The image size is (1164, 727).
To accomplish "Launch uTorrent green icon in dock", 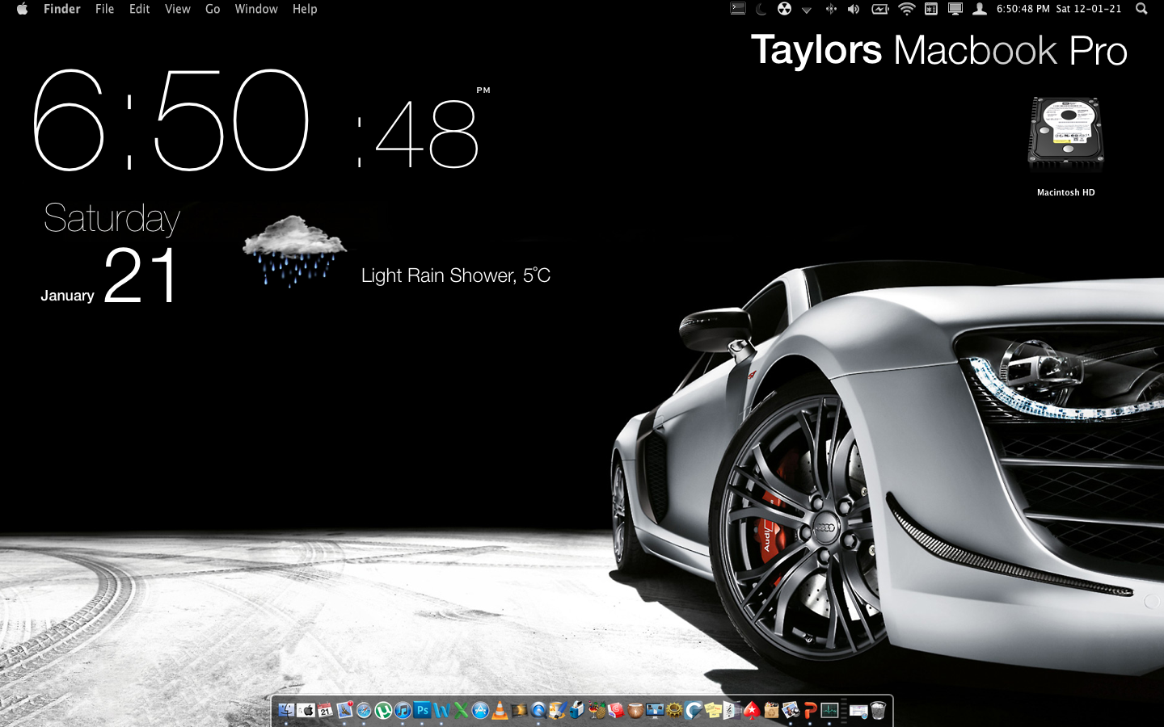I will click(x=383, y=710).
